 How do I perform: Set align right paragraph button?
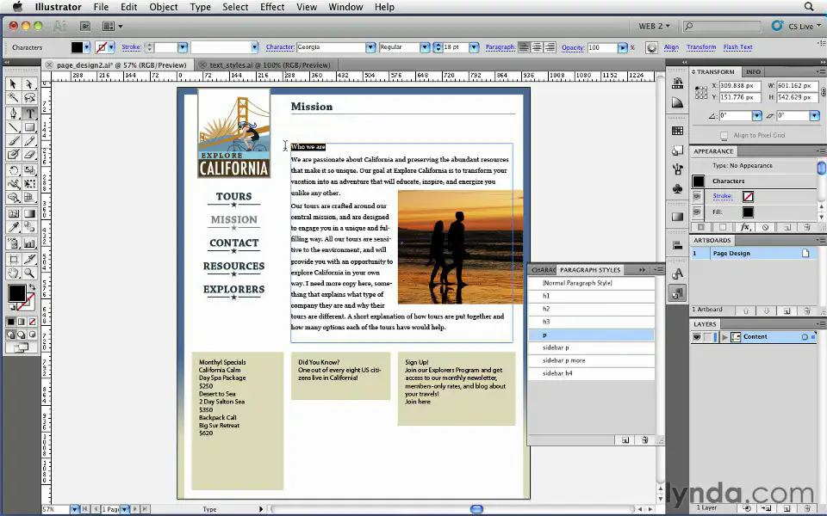(550, 47)
